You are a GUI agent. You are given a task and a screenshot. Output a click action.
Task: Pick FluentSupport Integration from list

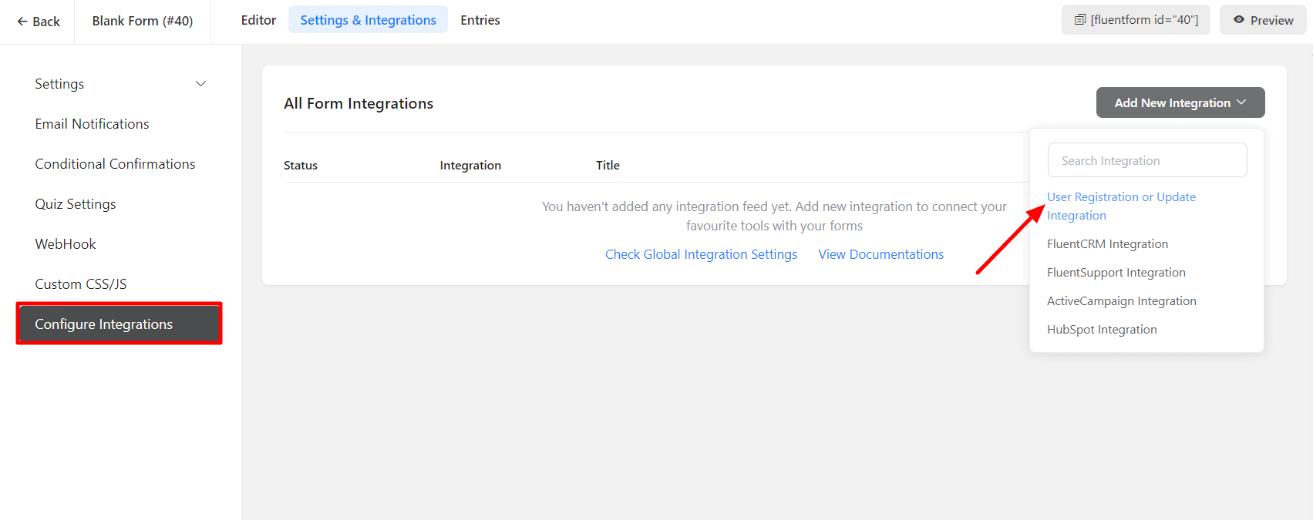tap(1116, 273)
